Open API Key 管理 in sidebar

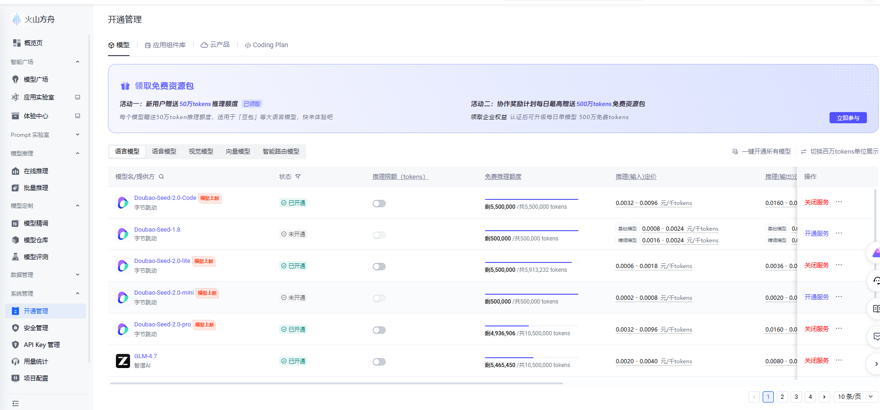(x=42, y=345)
